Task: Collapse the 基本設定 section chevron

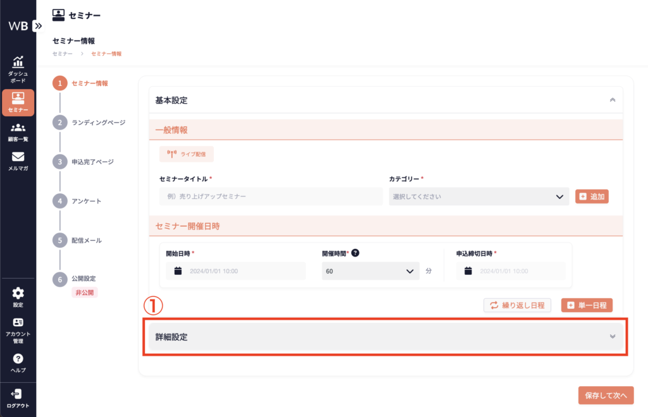Action: [x=612, y=100]
